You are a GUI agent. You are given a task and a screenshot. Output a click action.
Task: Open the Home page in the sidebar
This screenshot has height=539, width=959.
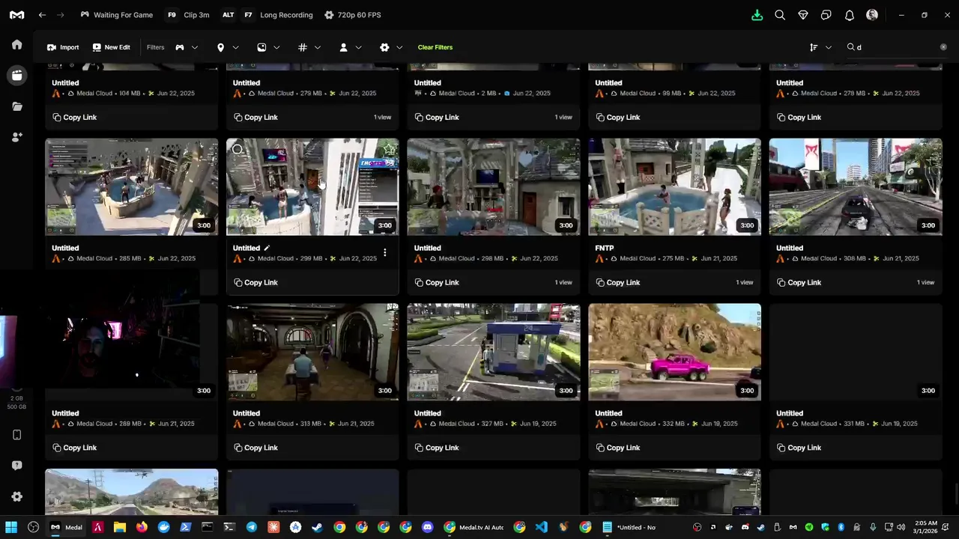coord(16,44)
